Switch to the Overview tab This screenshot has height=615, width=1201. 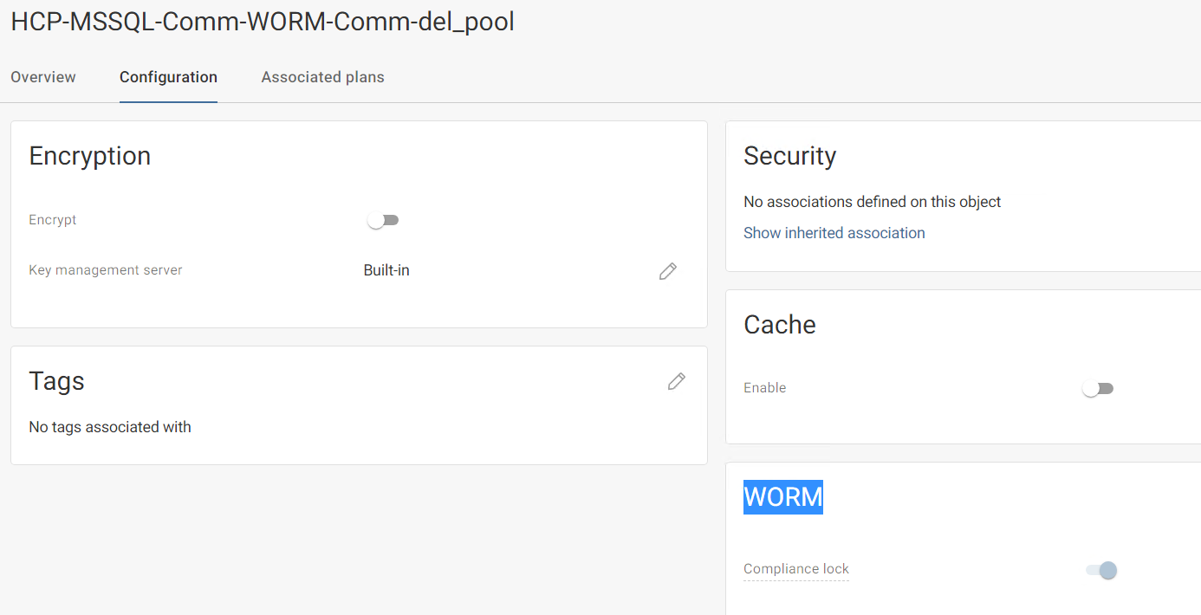(43, 77)
